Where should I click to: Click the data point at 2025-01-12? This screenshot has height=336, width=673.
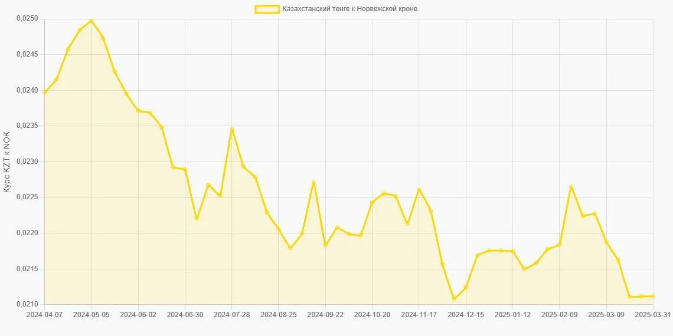point(512,251)
